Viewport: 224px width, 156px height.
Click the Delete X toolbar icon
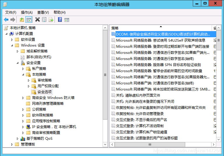pos(37,20)
